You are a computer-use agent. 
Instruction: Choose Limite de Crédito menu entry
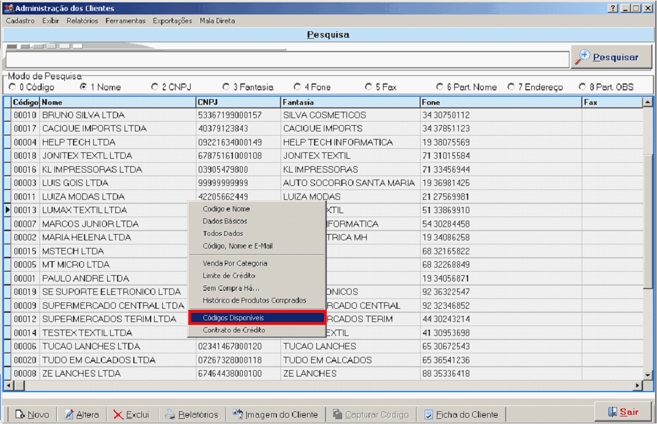[x=229, y=276]
